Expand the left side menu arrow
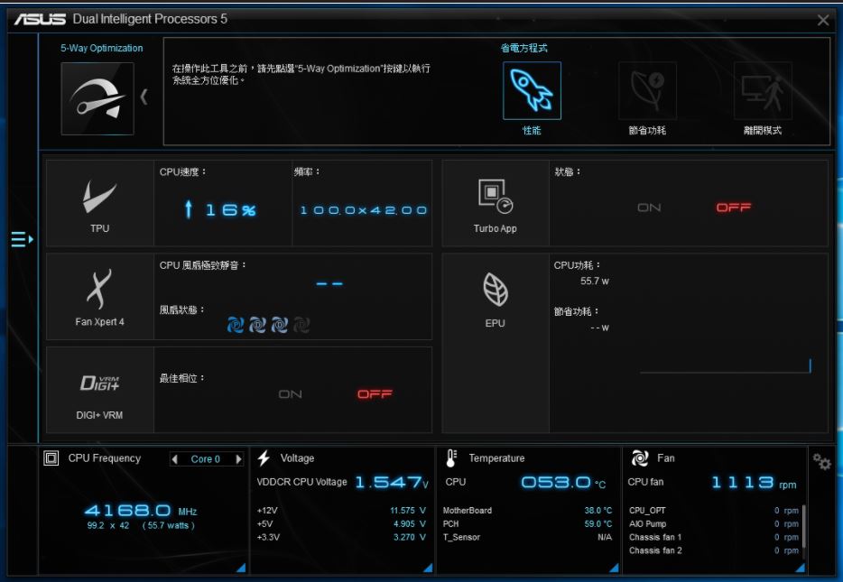 point(22,239)
